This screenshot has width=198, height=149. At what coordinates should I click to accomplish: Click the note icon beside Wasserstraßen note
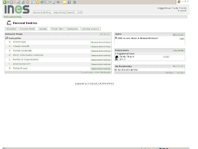(x=116, y=38)
